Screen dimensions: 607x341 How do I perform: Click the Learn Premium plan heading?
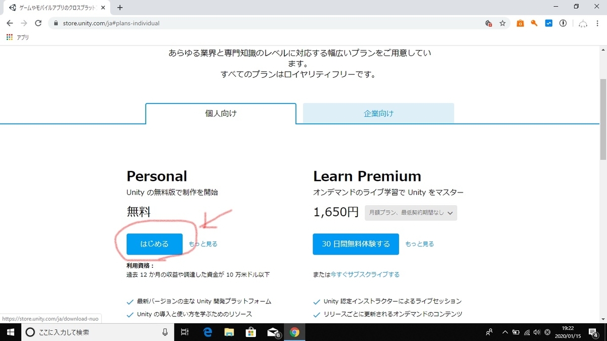[x=367, y=176]
